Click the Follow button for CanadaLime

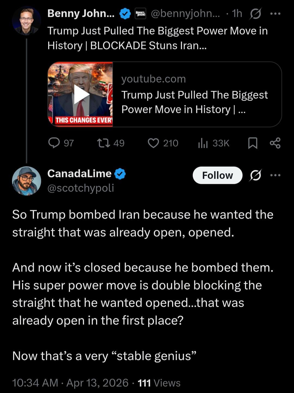(x=217, y=175)
